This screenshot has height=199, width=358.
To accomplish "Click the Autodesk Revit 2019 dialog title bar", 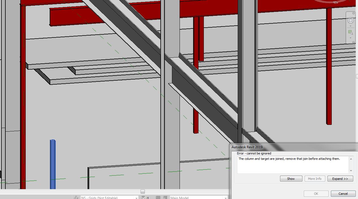I will [x=282, y=147].
